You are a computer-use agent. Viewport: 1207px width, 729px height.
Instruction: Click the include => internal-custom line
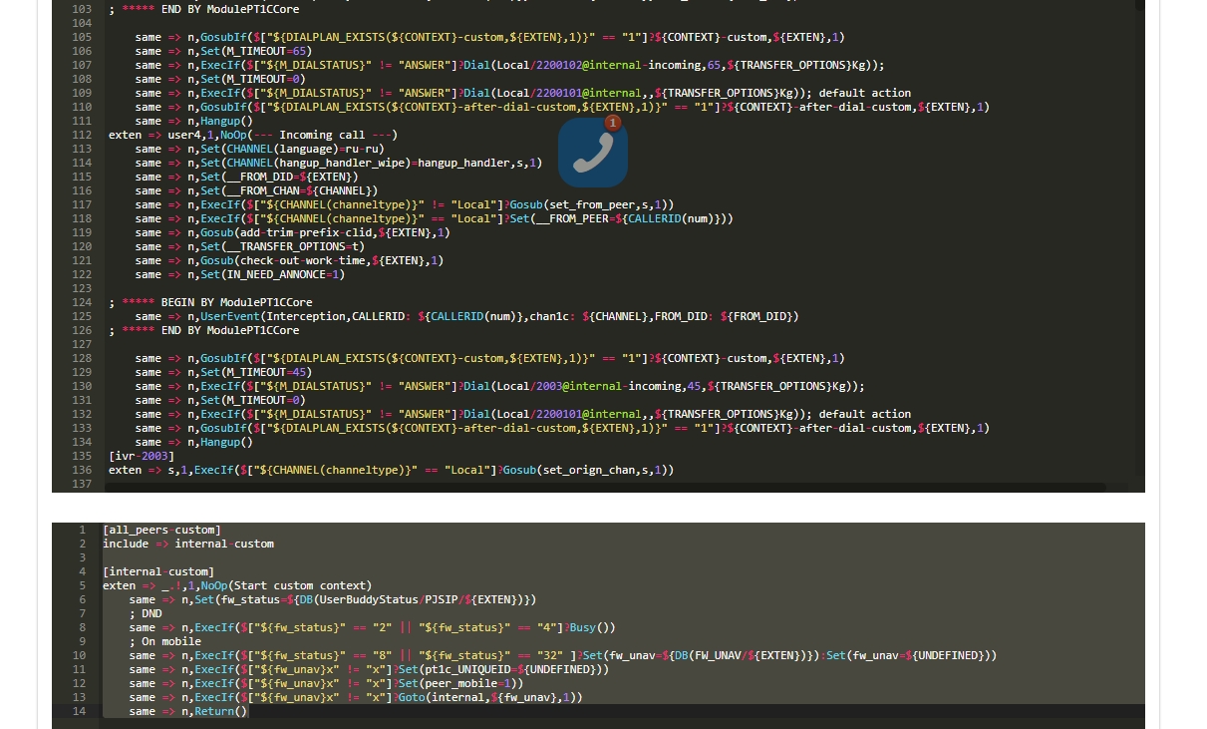pyautogui.click(x=187, y=544)
